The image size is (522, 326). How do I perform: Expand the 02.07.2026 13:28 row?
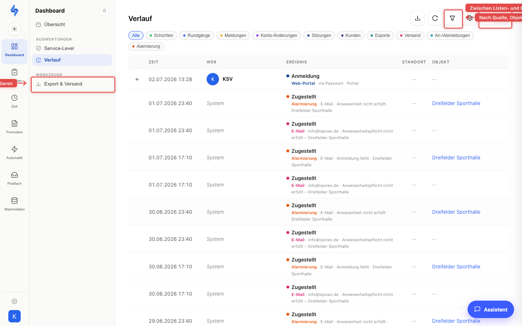click(x=137, y=79)
